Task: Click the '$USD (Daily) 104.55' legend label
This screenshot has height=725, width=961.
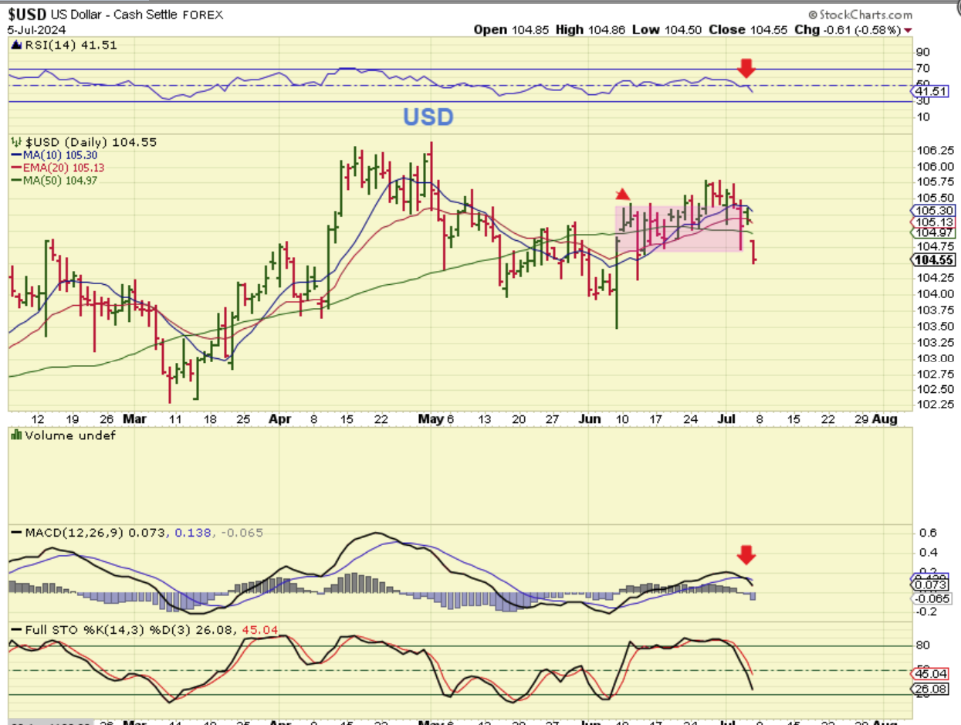Action: pyautogui.click(x=90, y=143)
